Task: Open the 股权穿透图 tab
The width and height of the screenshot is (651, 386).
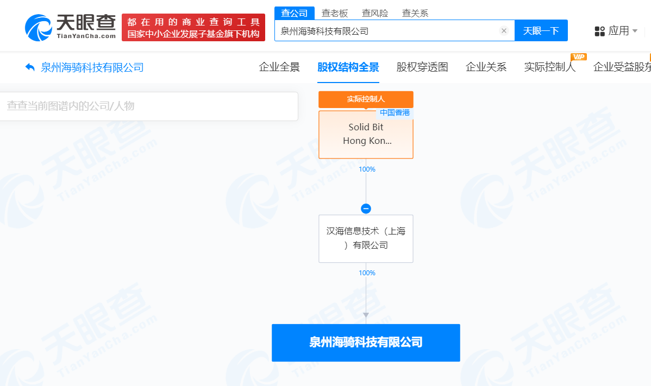Action: click(422, 67)
